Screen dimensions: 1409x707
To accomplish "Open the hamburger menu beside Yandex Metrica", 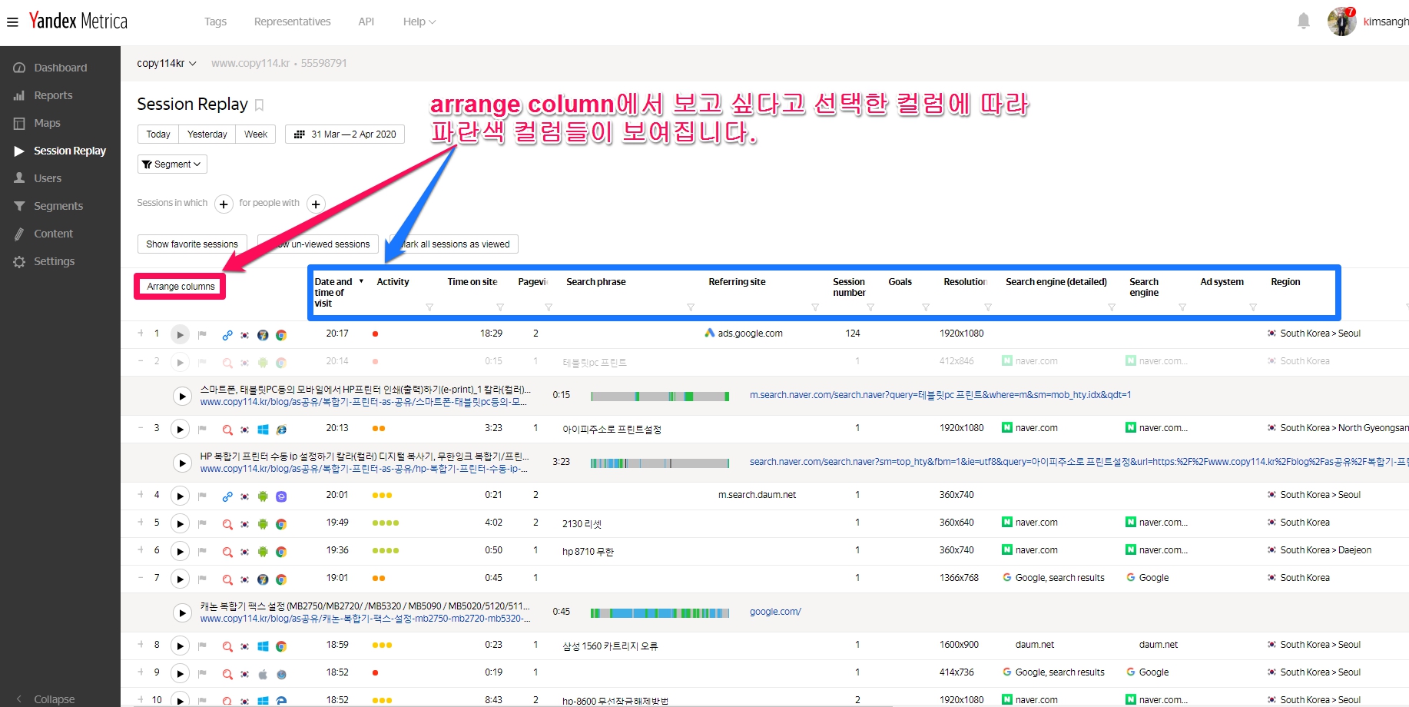I will [x=12, y=22].
